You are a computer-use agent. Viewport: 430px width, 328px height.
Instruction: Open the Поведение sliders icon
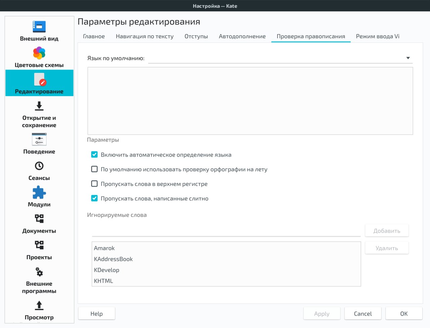[x=39, y=139]
